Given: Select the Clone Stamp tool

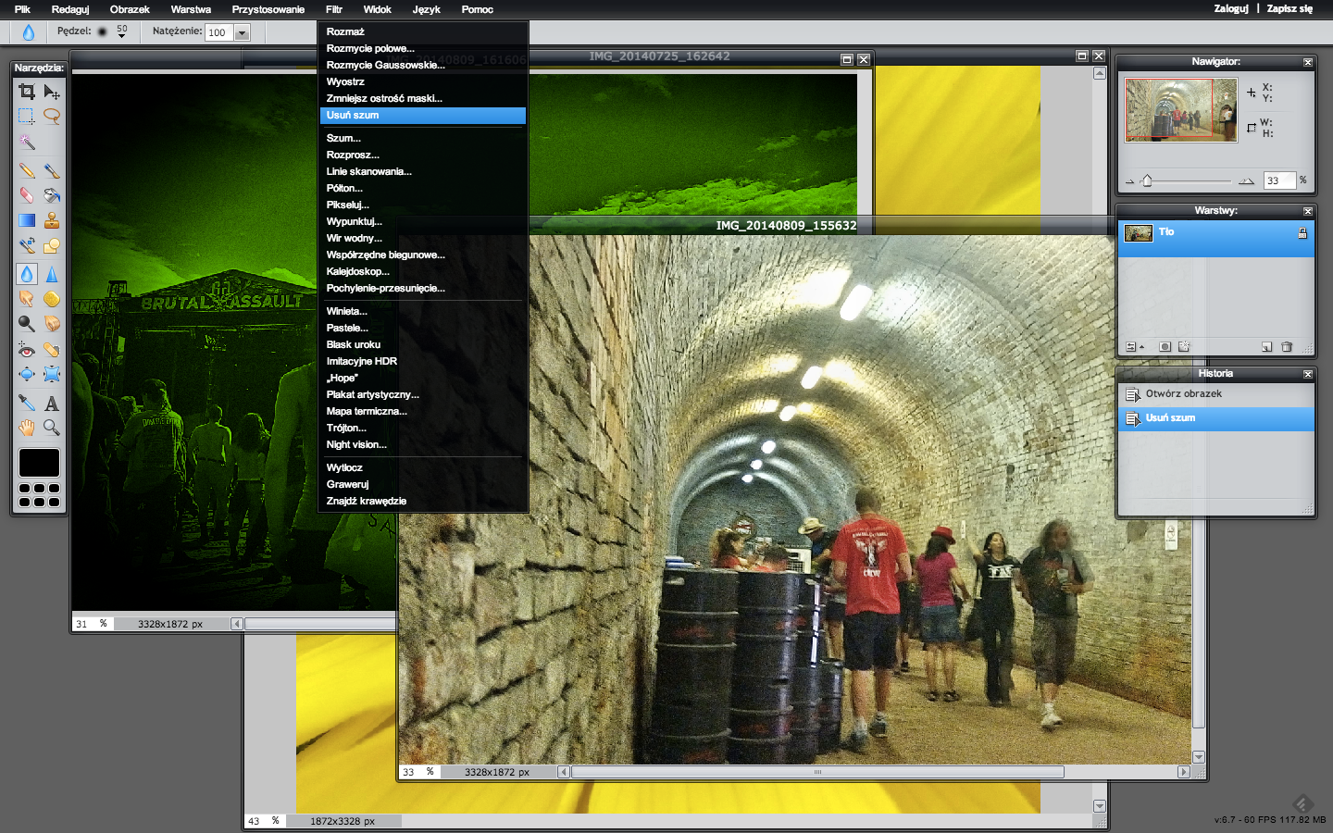Looking at the screenshot, I should [x=52, y=220].
